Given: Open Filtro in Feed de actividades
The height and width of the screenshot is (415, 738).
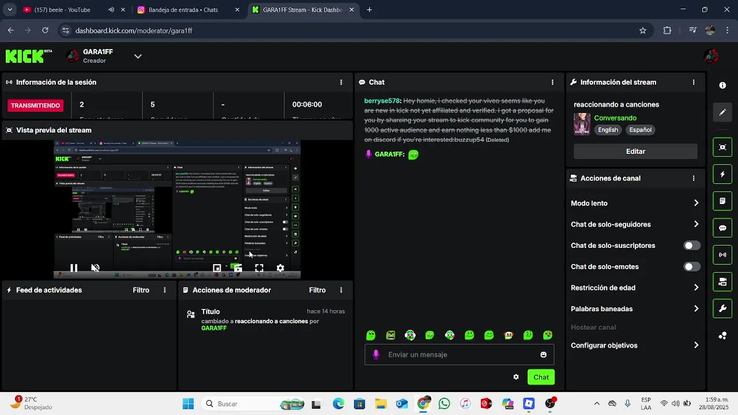Looking at the screenshot, I should (141, 290).
